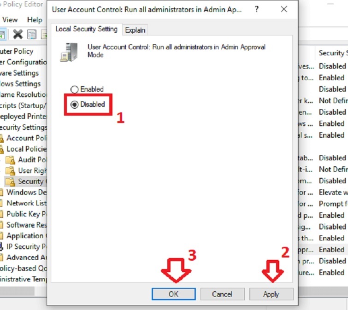Click the User Rights folder icon
The width and height of the screenshot is (348, 310).
point(10,171)
